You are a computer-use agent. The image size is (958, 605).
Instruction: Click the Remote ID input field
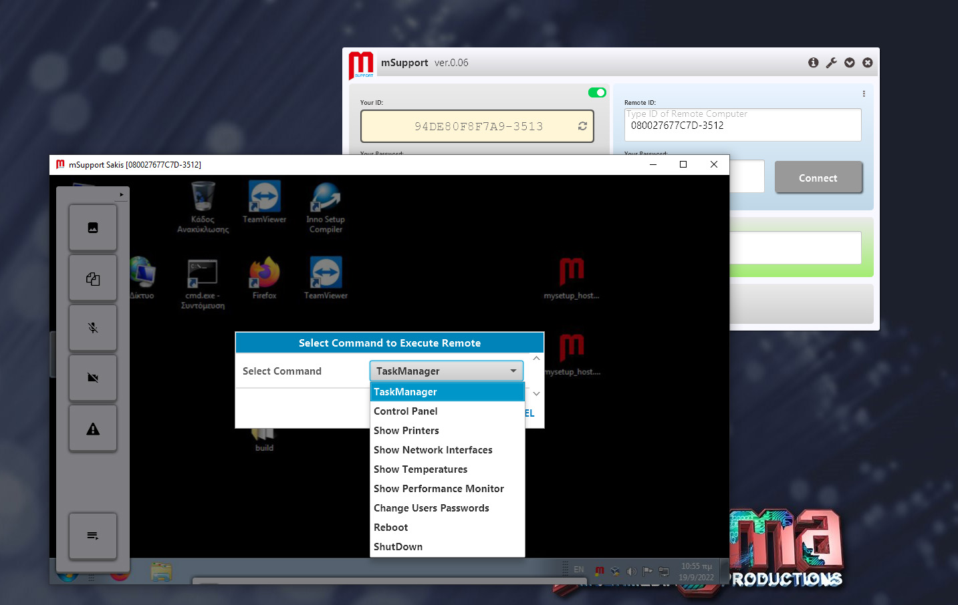coord(743,125)
